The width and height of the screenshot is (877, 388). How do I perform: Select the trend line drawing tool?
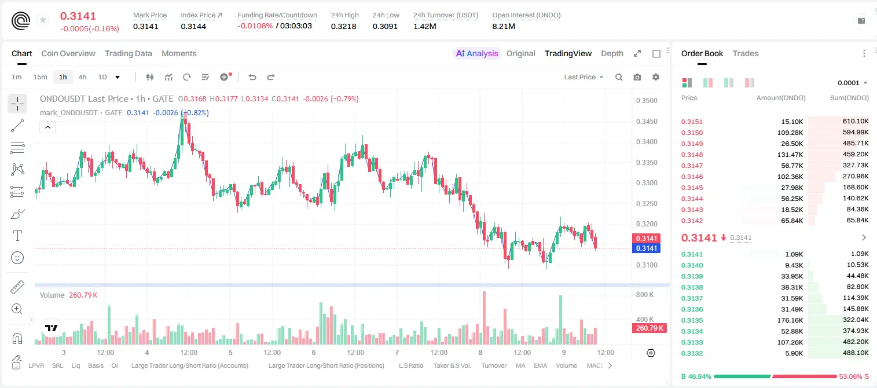tap(17, 126)
